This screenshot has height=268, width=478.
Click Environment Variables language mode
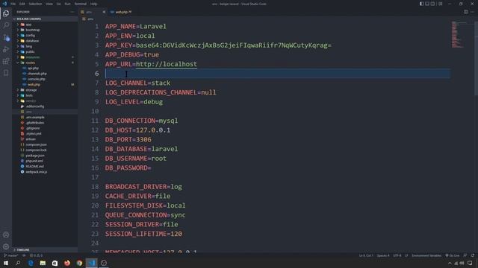(426, 255)
